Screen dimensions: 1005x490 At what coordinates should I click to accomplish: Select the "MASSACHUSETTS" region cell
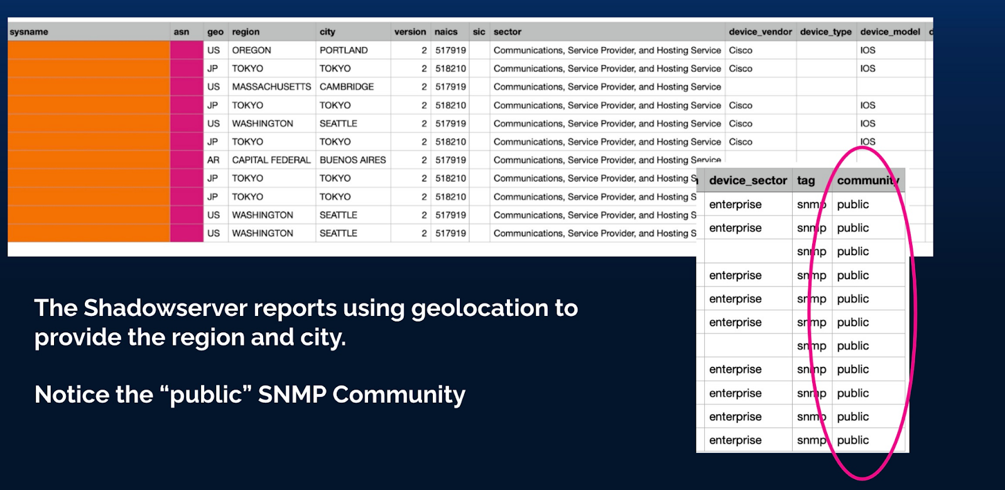[x=271, y=87]
